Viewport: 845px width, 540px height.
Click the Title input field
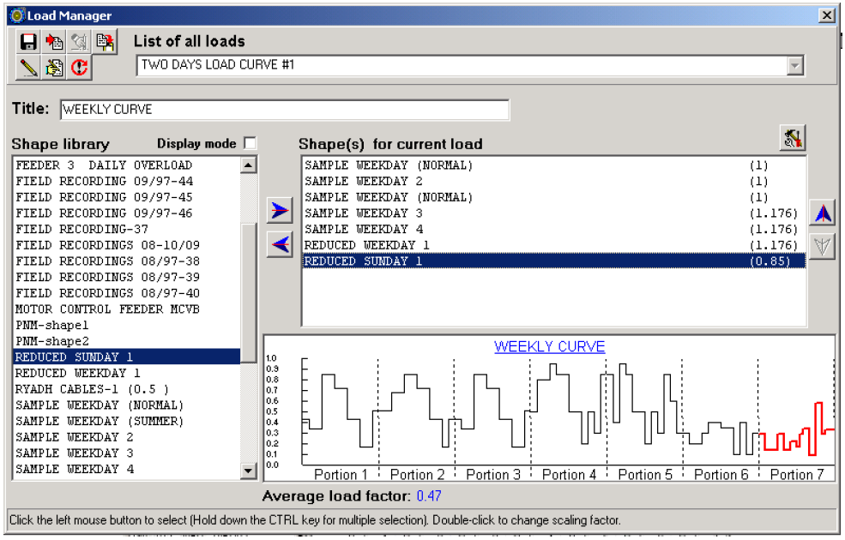pos(285,110)
